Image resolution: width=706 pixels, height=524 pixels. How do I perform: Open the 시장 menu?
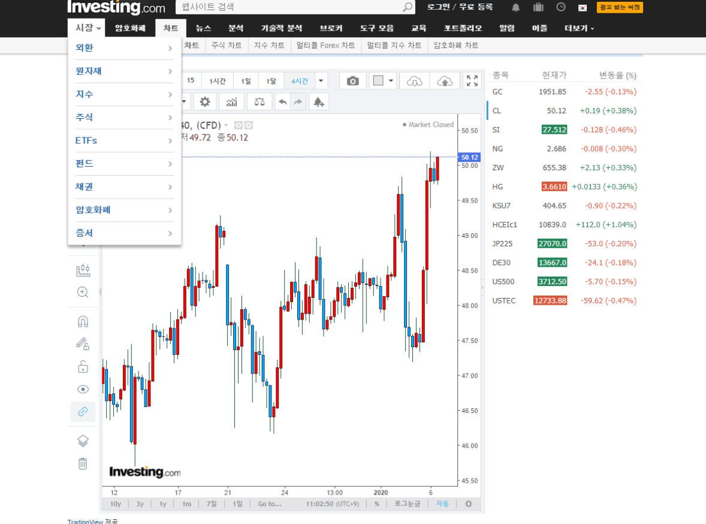point(86,28)
